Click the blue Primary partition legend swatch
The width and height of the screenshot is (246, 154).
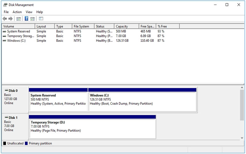tap(26, 143)
